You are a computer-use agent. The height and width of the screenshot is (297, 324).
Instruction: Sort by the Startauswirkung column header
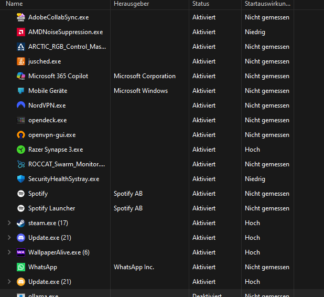[x=267, y=4]
